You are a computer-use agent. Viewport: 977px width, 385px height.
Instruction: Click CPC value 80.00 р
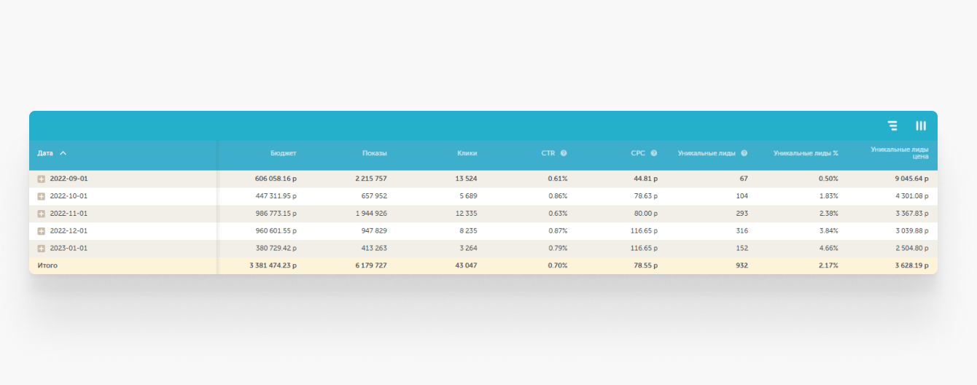[x=646, y=214]
